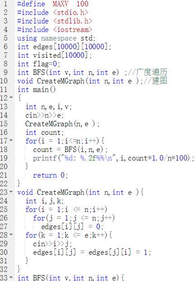Collapse CreateMGraph fold arrow at line 23
This screenshot has height=285, width=196.
click(11, 192)
